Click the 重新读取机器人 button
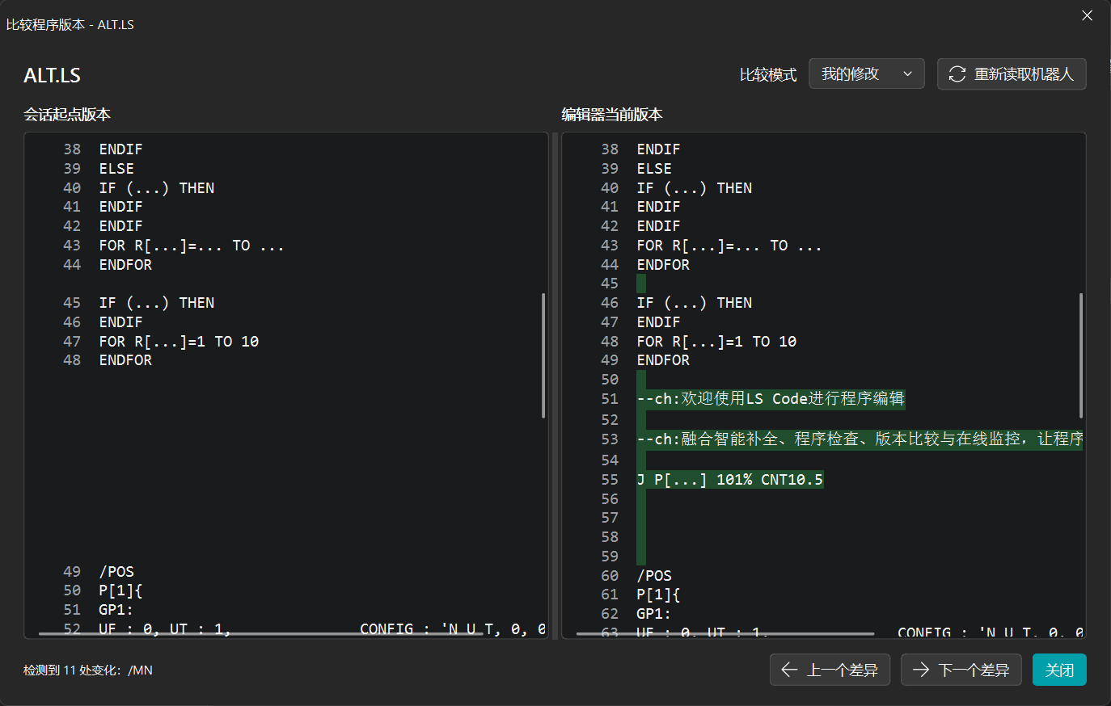This screenshot has width=1111, height=706. (x=1012, y=74)
